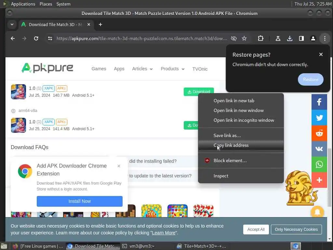Expand the Articles dropdown
This screenshot has height=250, width=333.
142,69
